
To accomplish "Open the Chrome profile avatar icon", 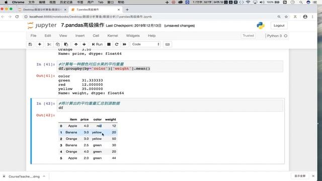I will tap(305, 17).
